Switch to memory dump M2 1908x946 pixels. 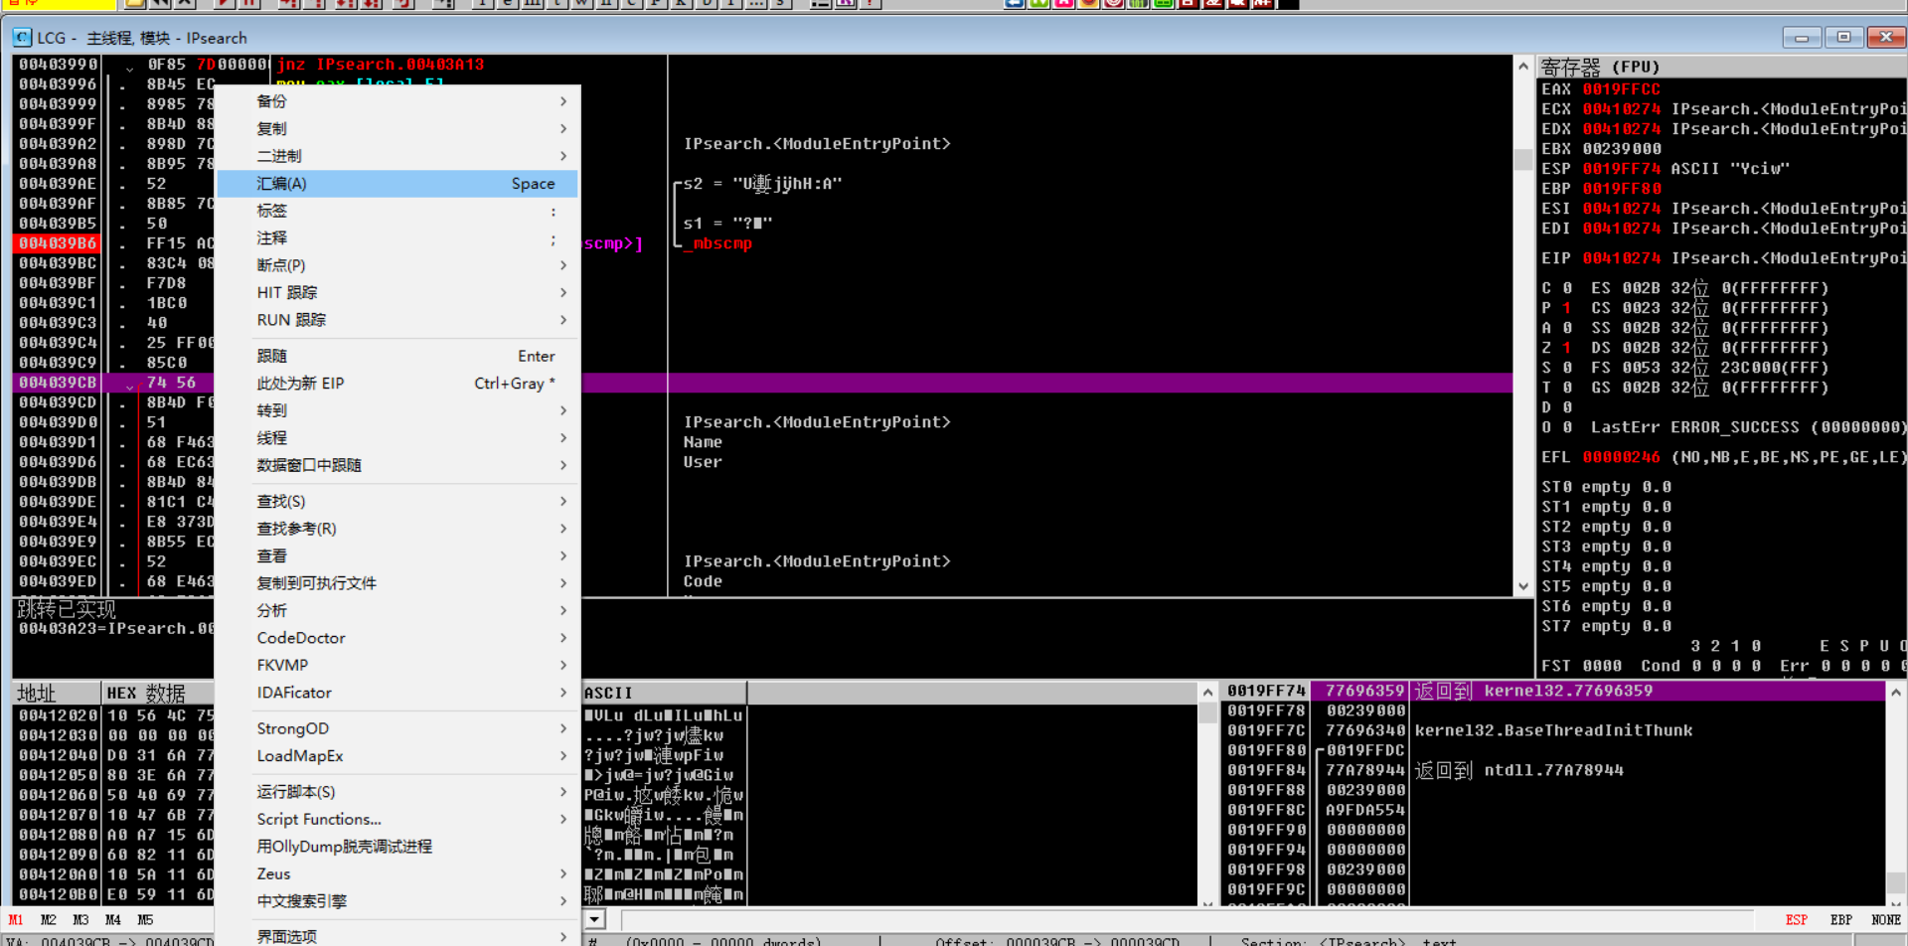click(49, 920)
